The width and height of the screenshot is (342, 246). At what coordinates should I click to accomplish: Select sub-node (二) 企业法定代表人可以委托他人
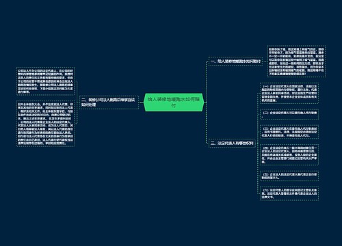tap(289, 114)
